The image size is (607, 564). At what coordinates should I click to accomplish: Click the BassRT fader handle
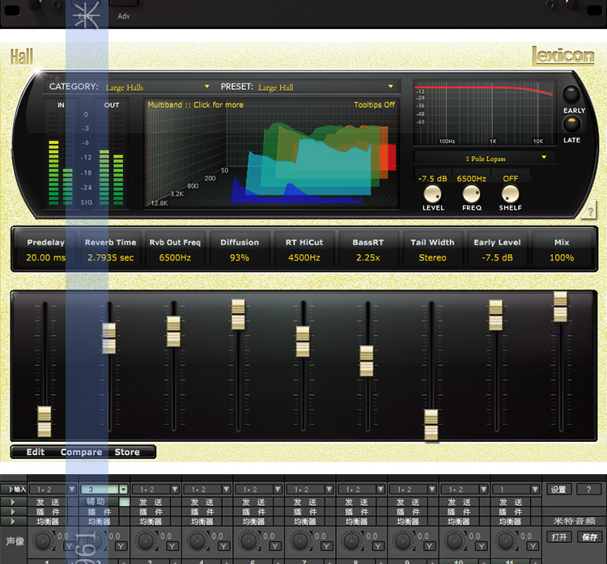tap(367, 361)
